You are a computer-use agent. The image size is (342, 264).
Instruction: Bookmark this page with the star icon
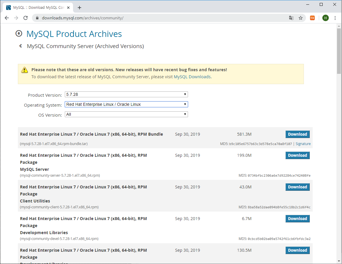click(x=301, y=18)
